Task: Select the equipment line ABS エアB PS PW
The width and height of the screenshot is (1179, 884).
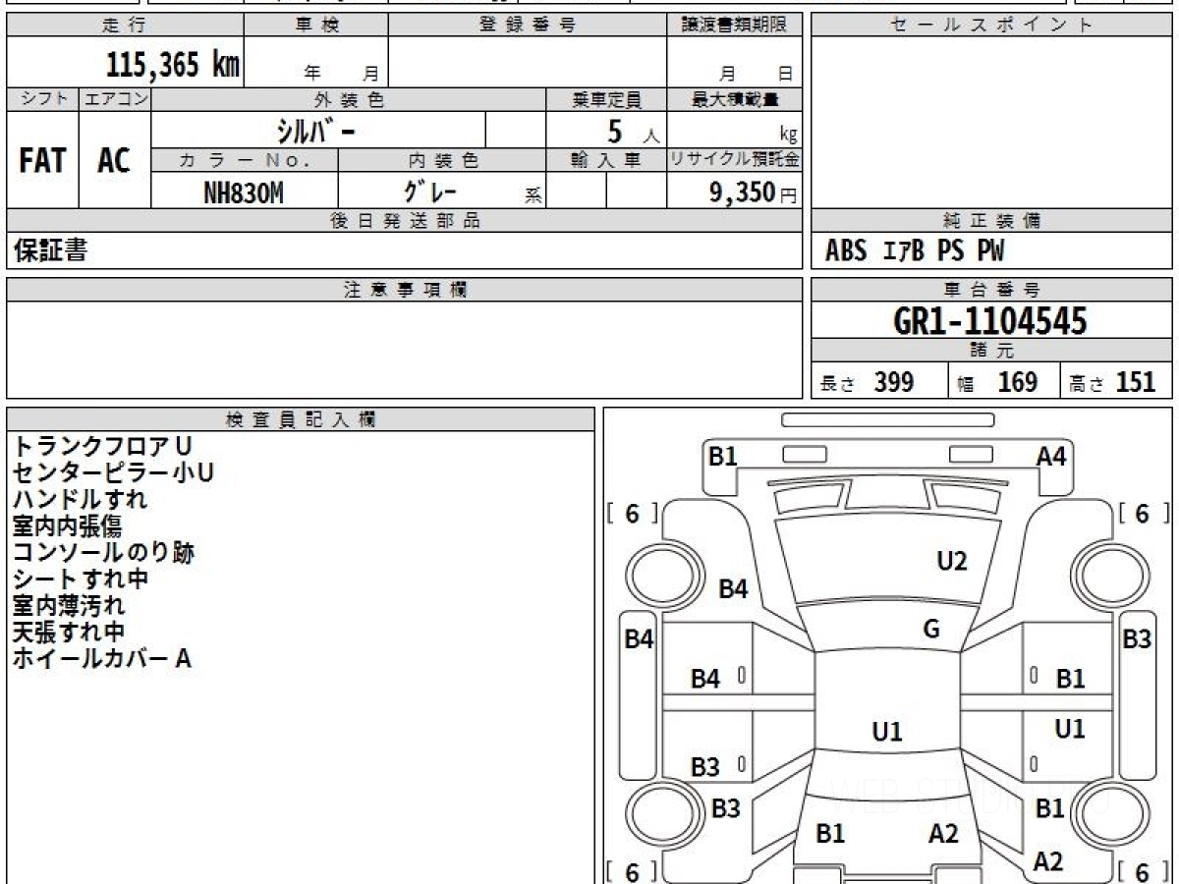Action: point(915,251)
